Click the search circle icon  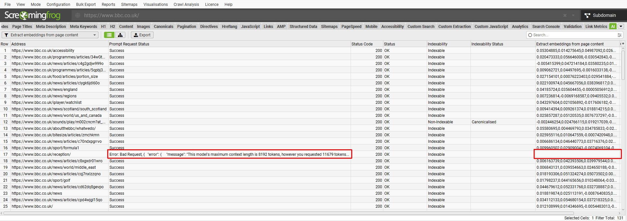(x=530, y=35)
